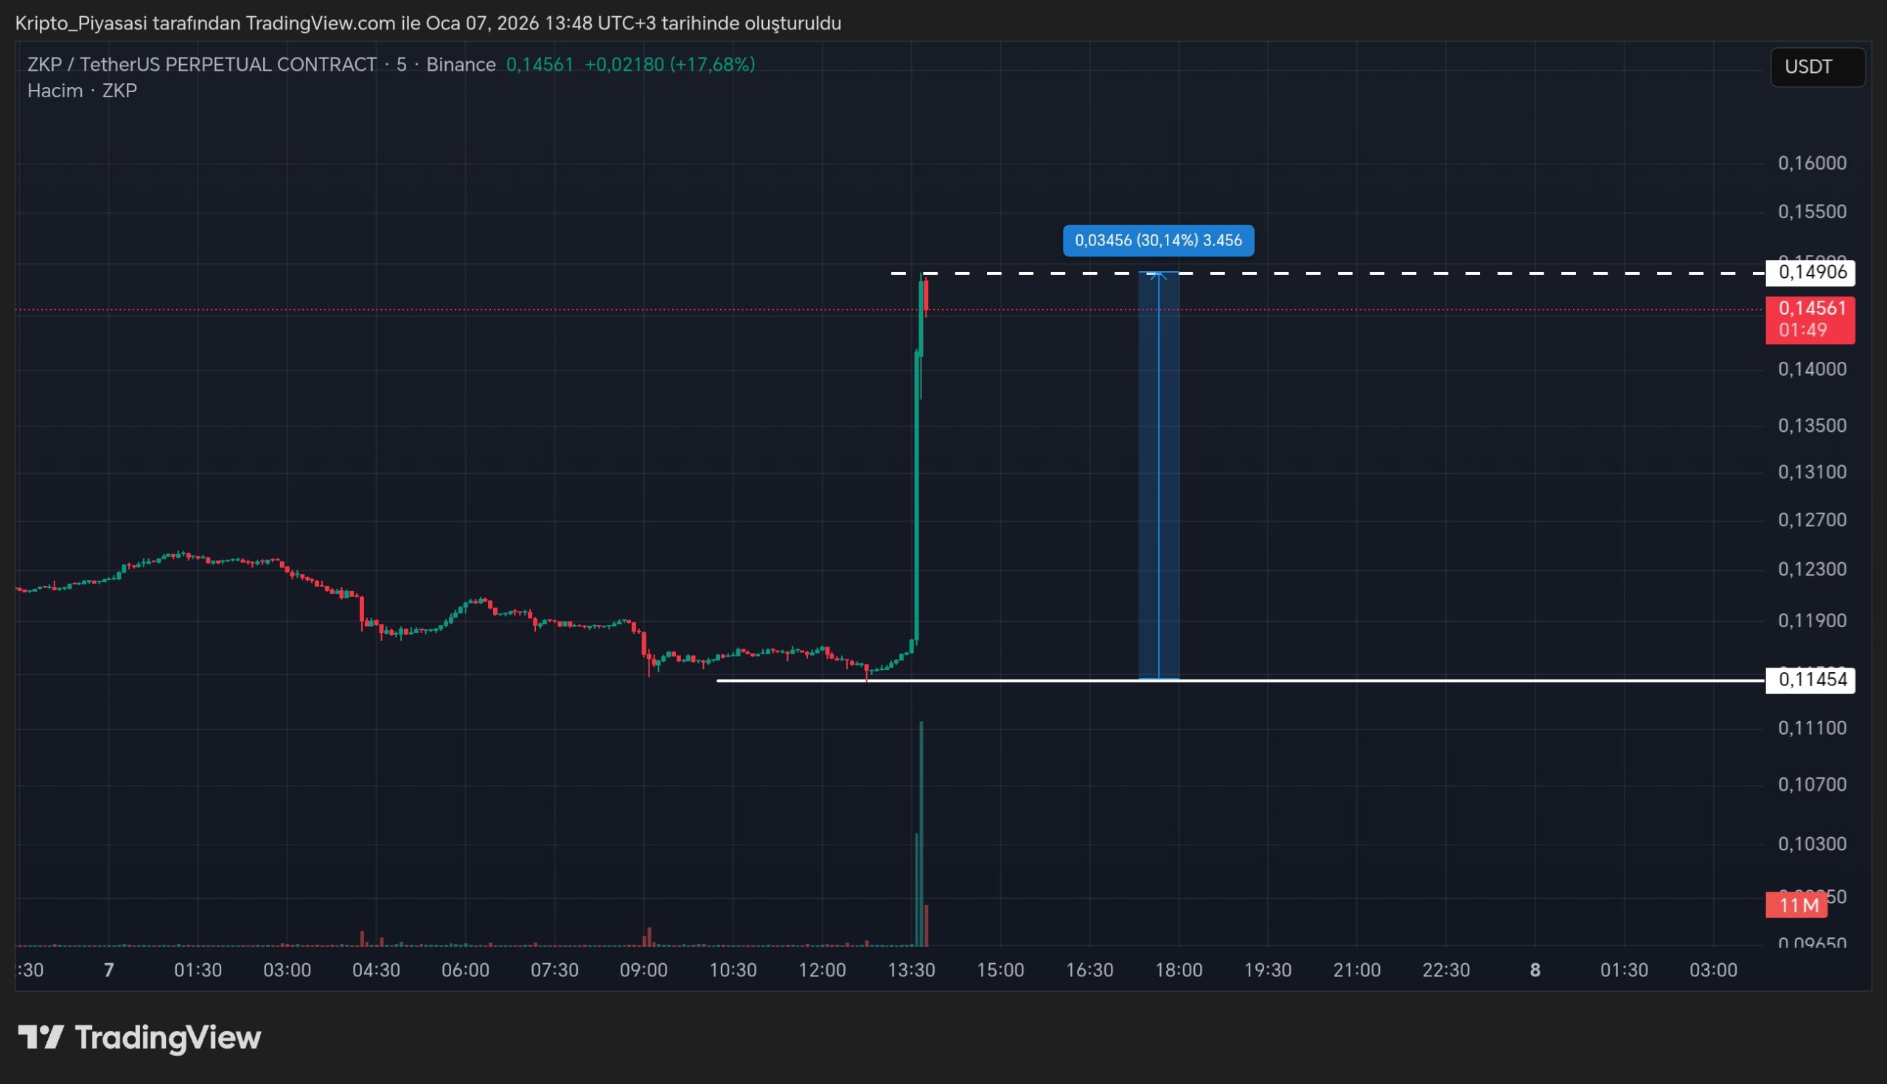
Task: Click the 5 minute interval indicator
Action: pyautogui.click(x=402, y=65)
